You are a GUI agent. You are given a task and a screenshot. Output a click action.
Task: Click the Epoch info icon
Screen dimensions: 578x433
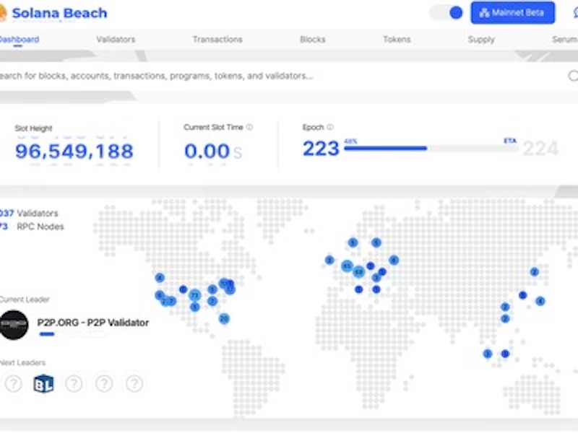330,127
